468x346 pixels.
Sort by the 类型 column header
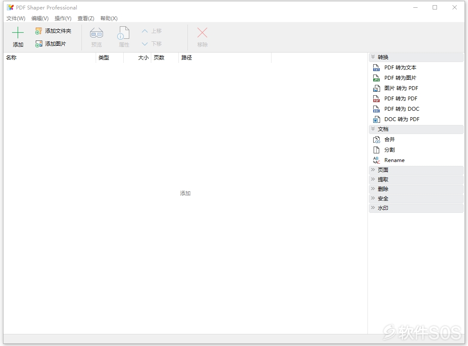coord(109,58)
